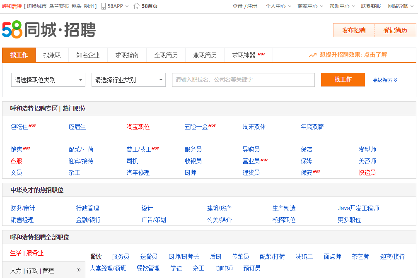The image size is (418, 278).
Task: Open the 淘宝职位 link
Action: [x=138, y=127]
